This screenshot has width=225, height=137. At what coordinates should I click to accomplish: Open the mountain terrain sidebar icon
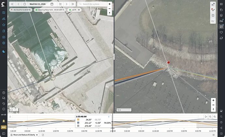click(4, 19)
